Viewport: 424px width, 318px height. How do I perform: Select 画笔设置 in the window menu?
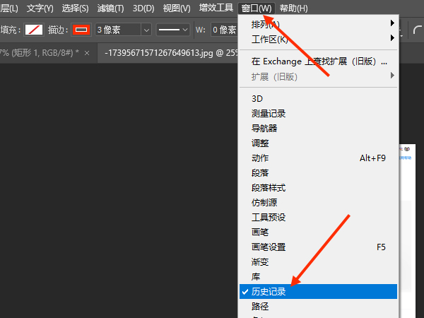(269, 247)
